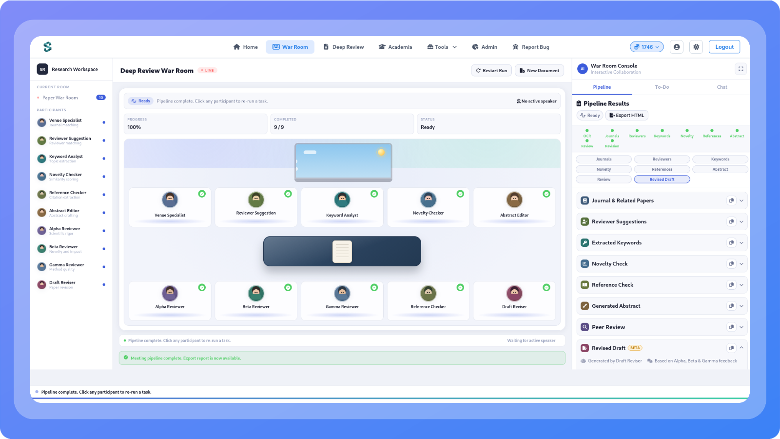Toggle the Revised Draft filter chip
This screenshot has width=780, height=439.
click(x=662, y=180)
